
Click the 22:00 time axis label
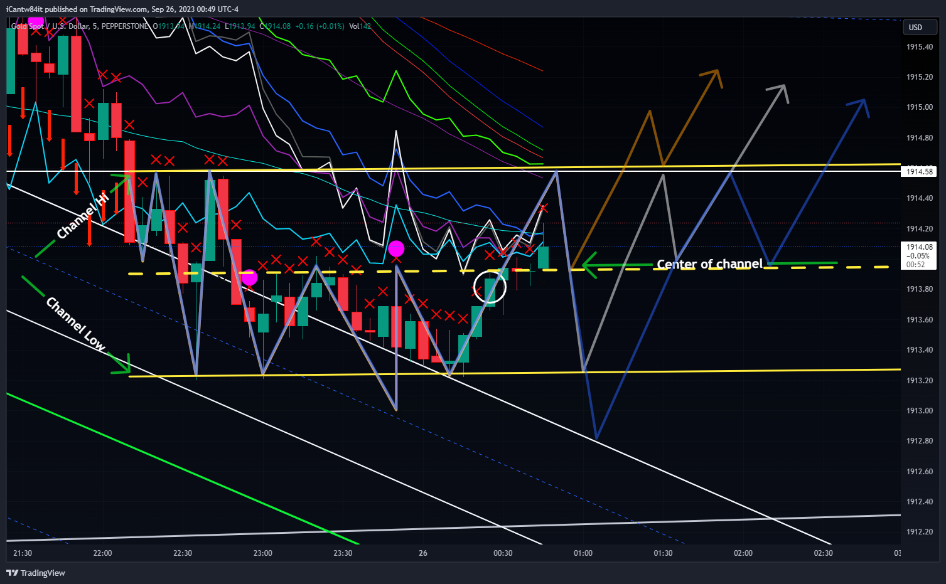coord(102,553)
